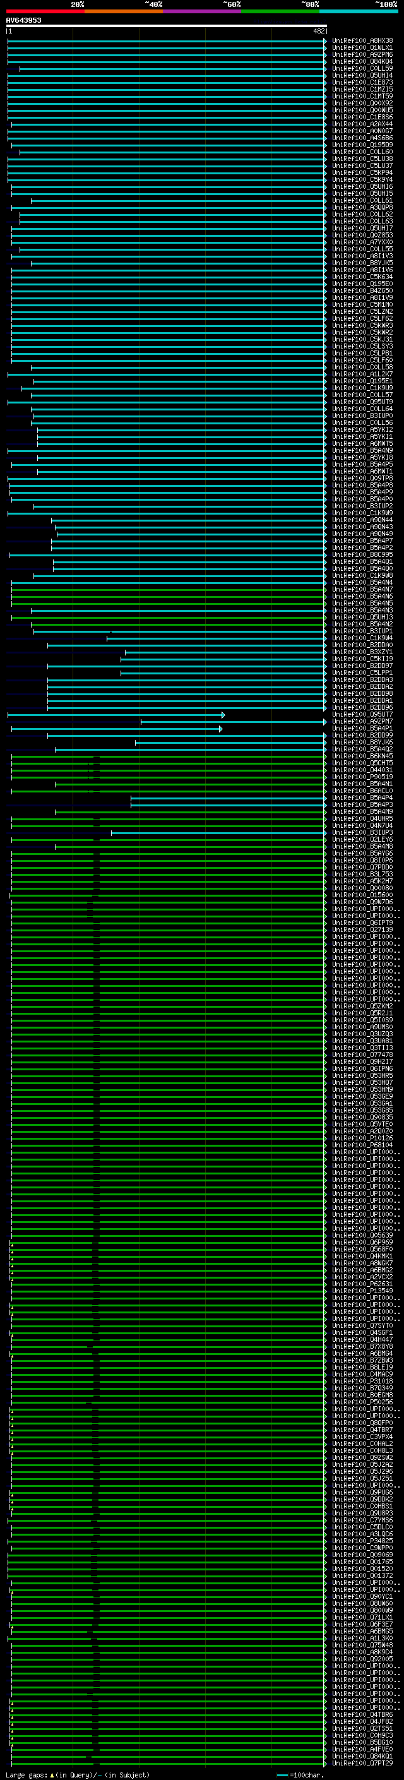The height and width of the screenshot is (1780, 404).
Task: Select hit label UniRef100_B6ACL0
Action: point(362,791)
